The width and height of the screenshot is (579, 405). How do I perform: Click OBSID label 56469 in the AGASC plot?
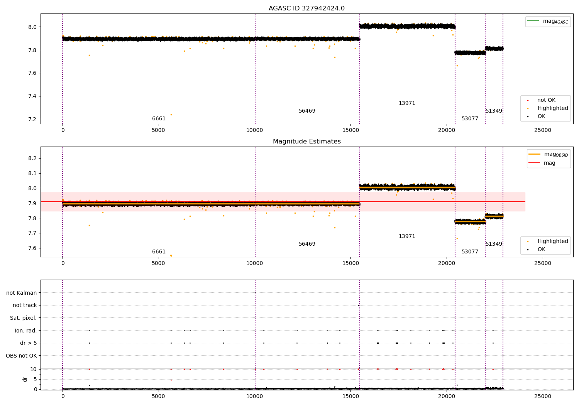pyautogui.click(x=307, y=111)
